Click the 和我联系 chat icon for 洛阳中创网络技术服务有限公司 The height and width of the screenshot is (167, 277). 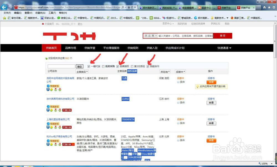[53, 86]
